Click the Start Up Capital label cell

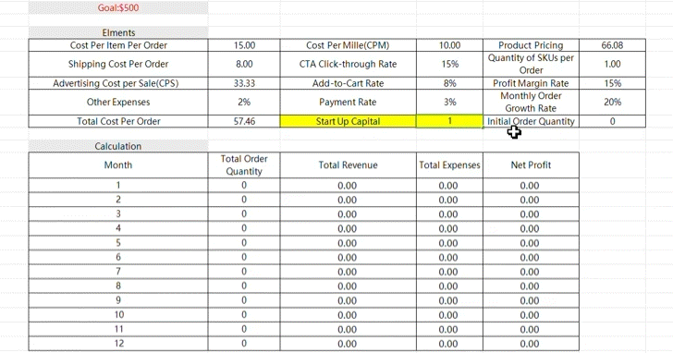coord(349,121)
